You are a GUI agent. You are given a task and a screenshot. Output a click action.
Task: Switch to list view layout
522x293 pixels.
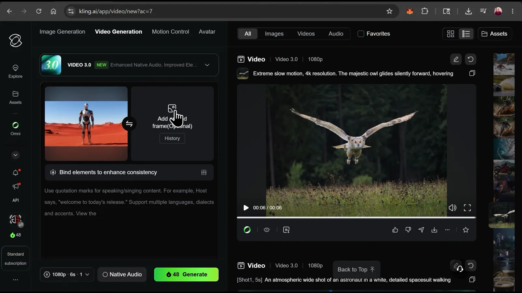tap(466, 34)
